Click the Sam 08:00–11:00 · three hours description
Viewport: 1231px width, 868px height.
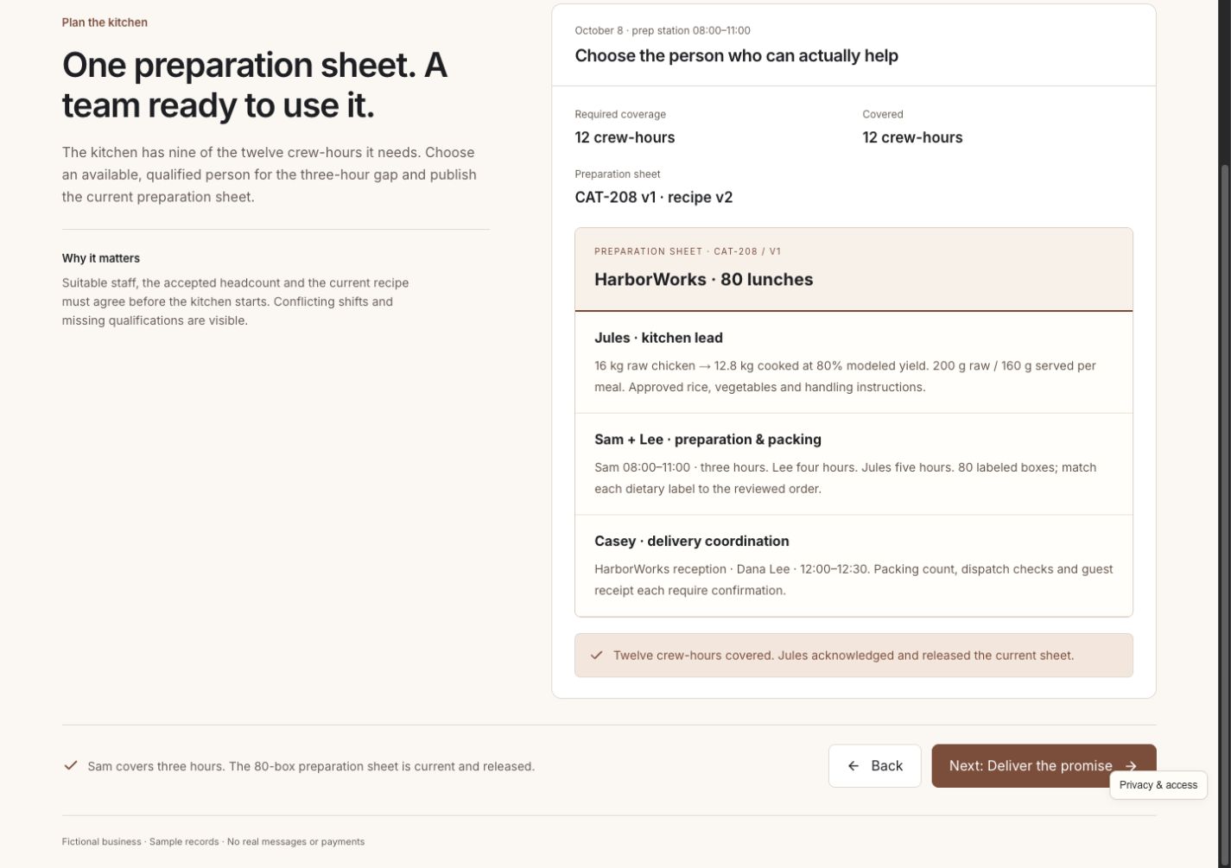(845, 478)
